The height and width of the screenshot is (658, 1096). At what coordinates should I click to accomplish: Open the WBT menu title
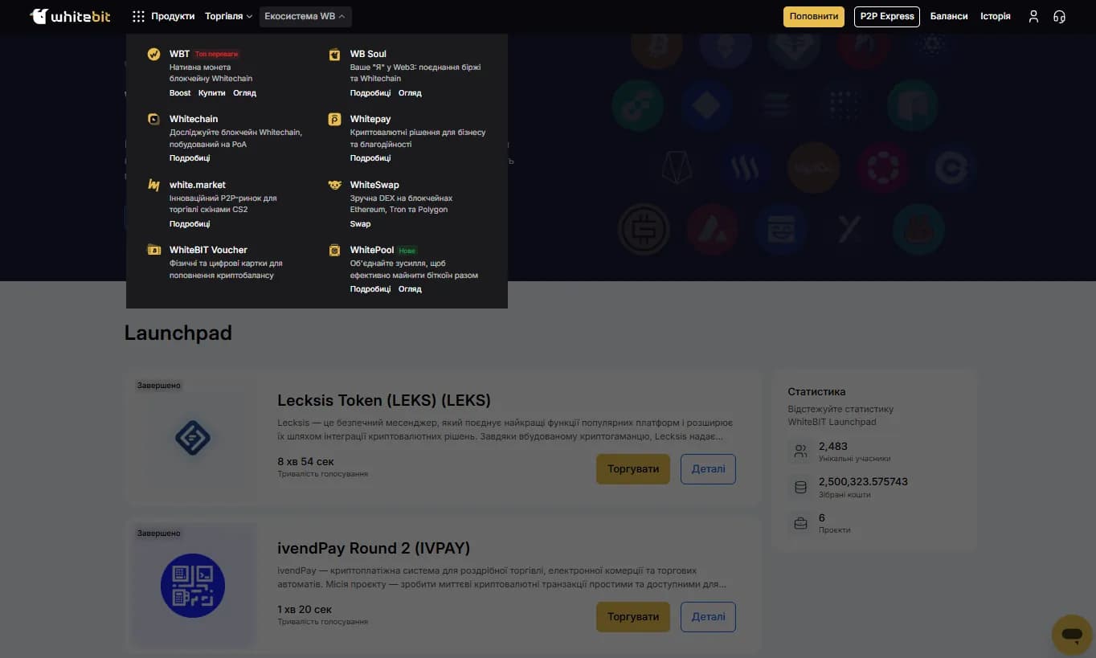pos(180,54)
